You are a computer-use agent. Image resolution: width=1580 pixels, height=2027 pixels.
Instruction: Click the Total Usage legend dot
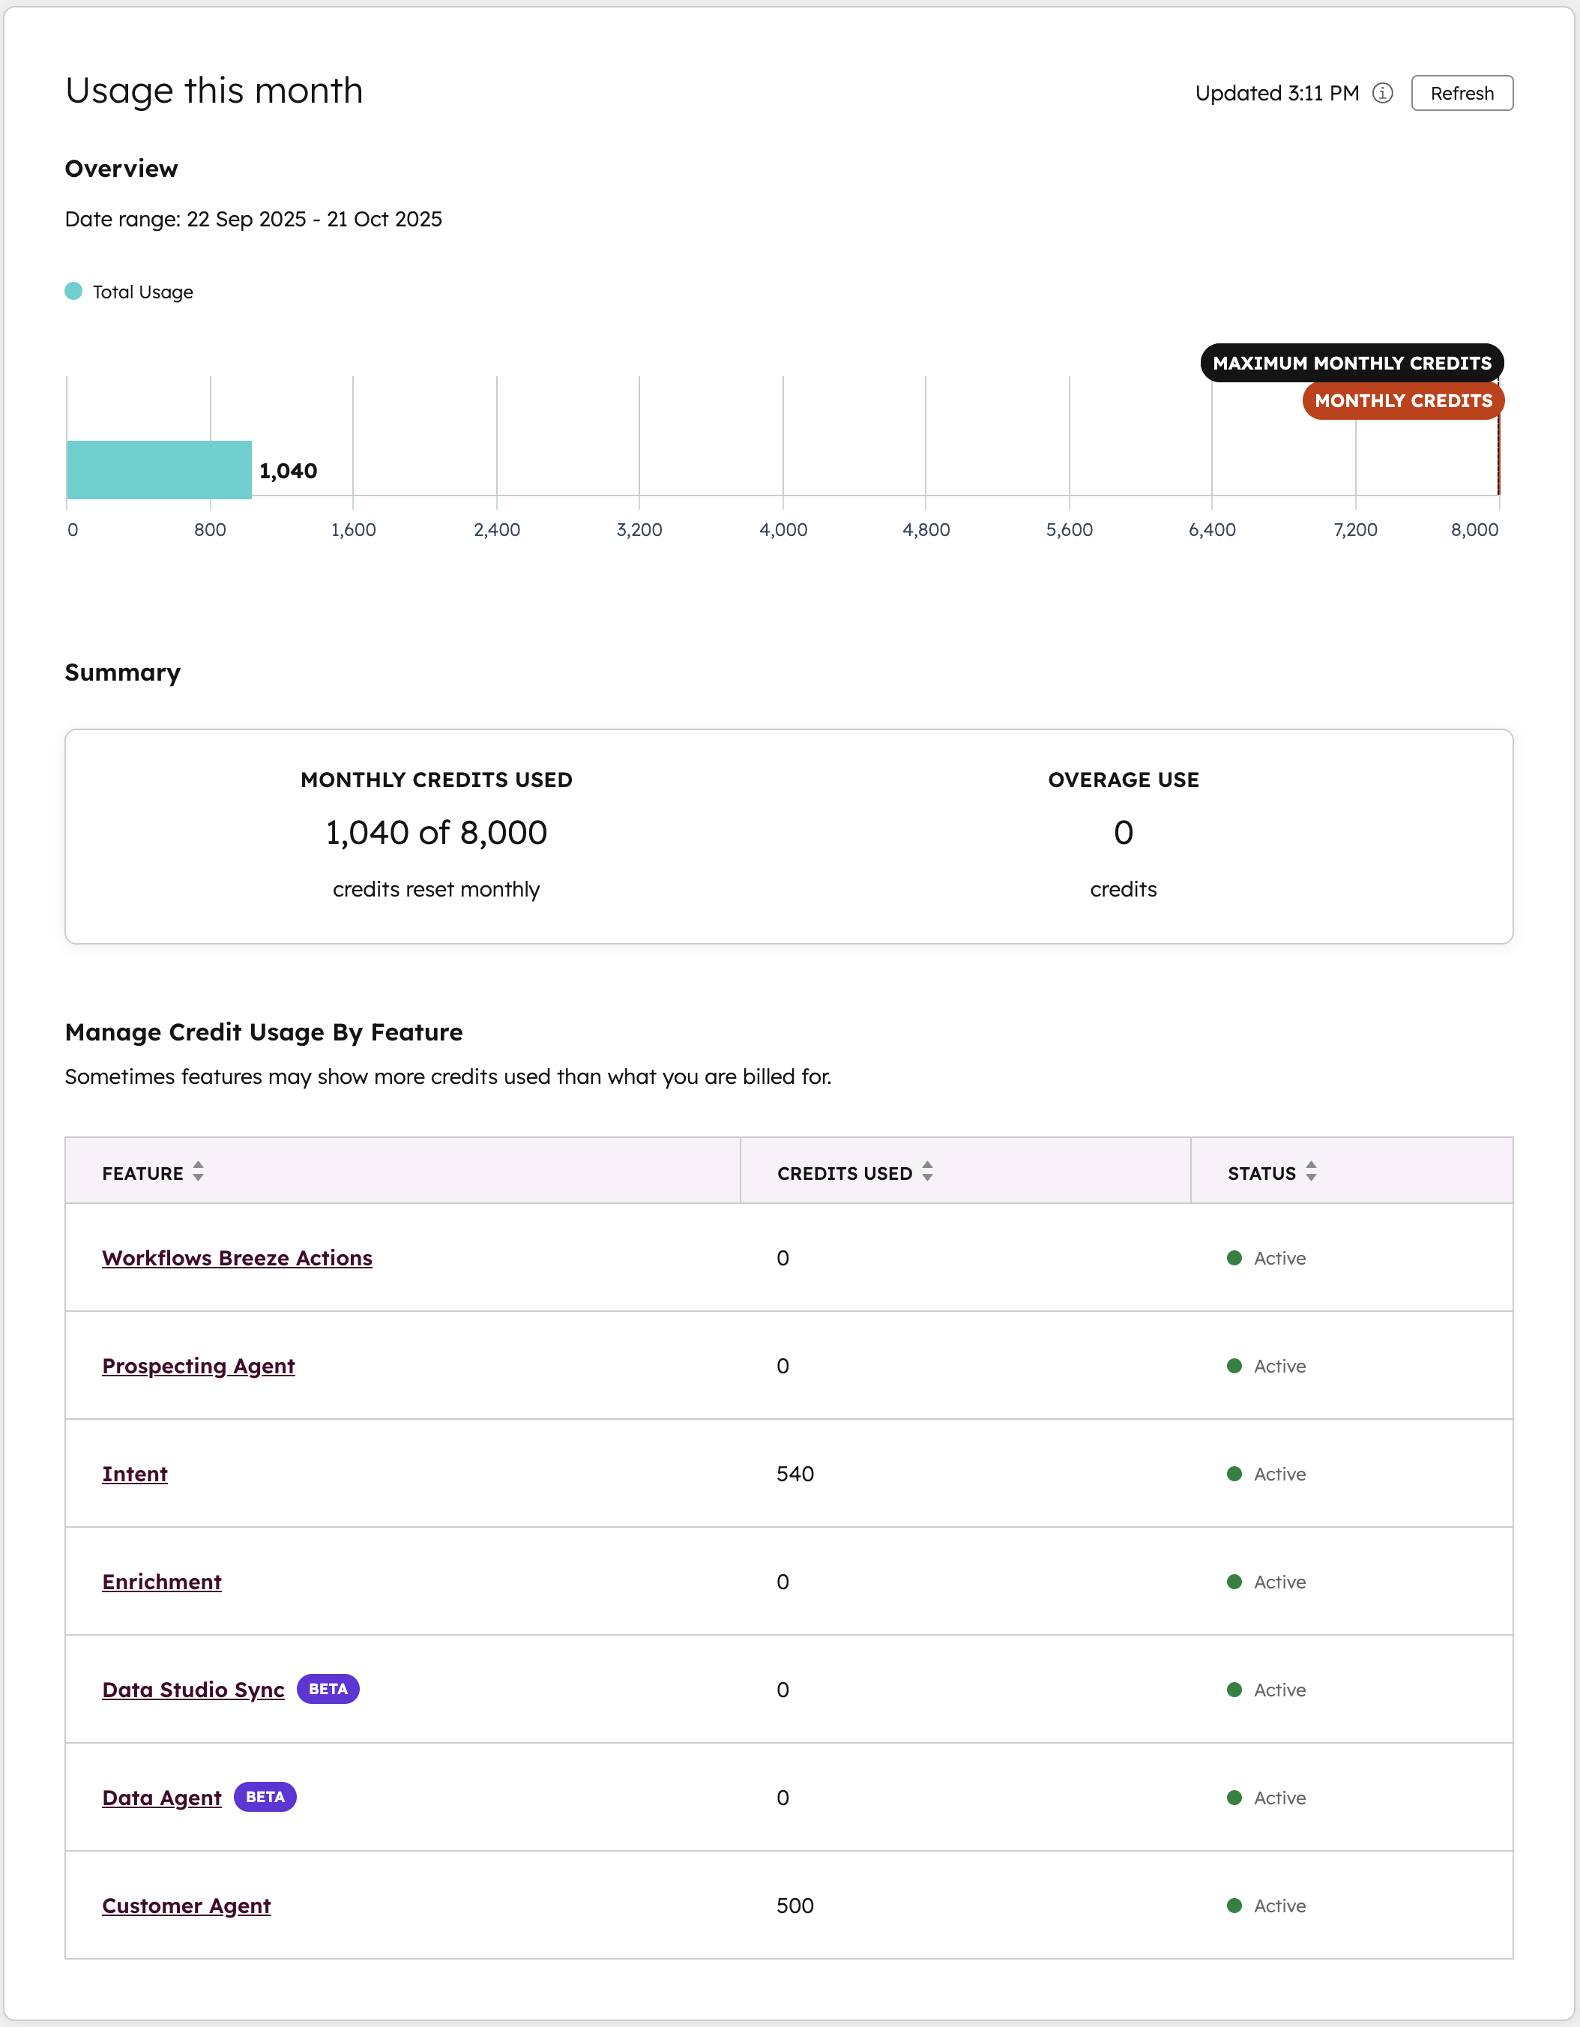73,291
